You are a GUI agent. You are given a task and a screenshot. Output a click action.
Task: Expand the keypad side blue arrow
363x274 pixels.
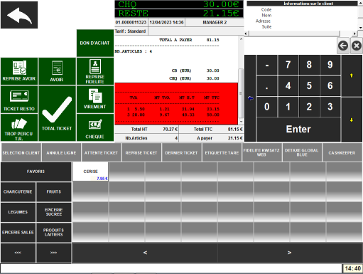pyautogui.click(x=250, y=98)
